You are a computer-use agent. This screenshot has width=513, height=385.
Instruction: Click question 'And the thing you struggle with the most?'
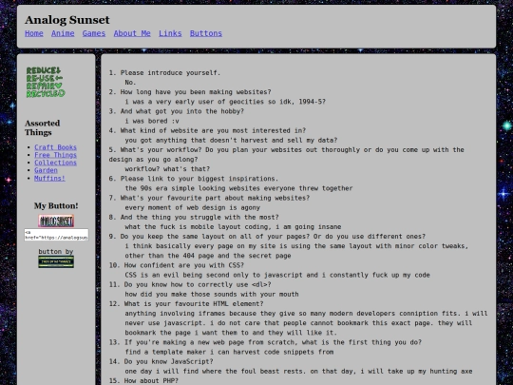click(199, 218)
